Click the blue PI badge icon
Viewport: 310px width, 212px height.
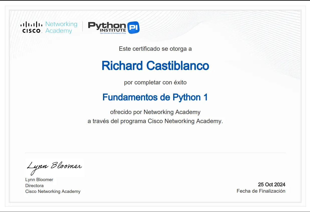click(134, 27)
